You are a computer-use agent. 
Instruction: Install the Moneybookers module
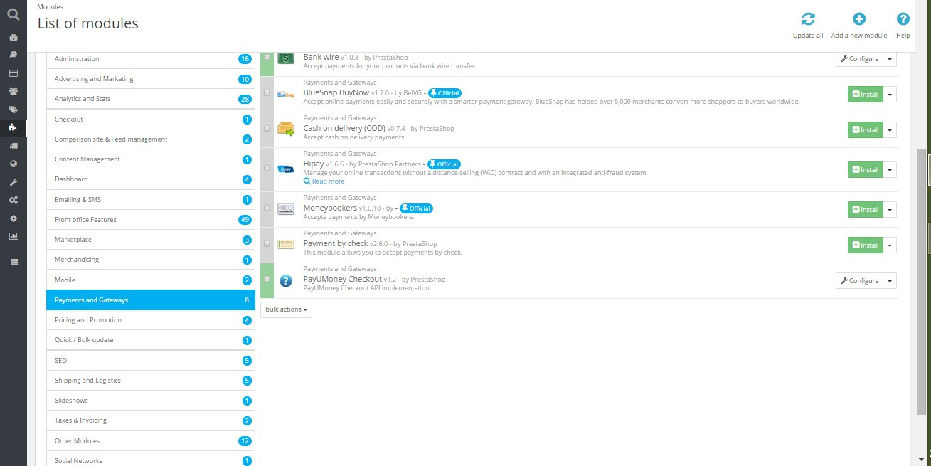pos(866,210)
